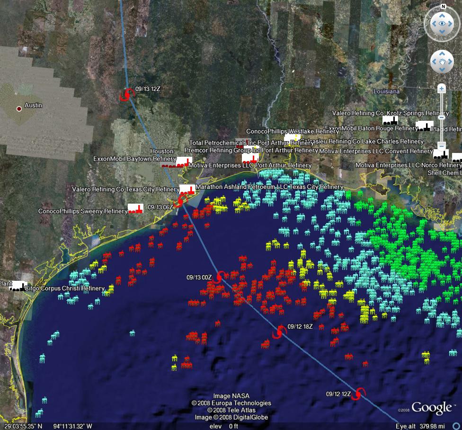Select the 09/13 00Z hurricane position marker
The image size is (462, 430).
point(219,277)
